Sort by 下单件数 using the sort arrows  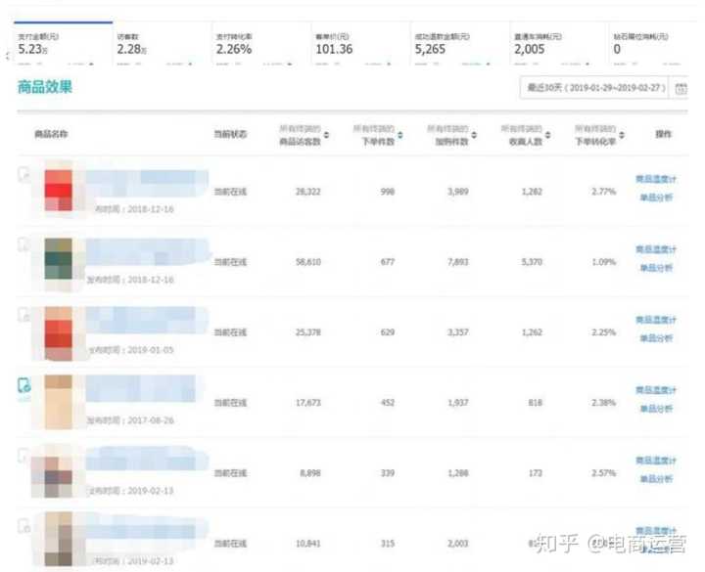click(401, 134)
